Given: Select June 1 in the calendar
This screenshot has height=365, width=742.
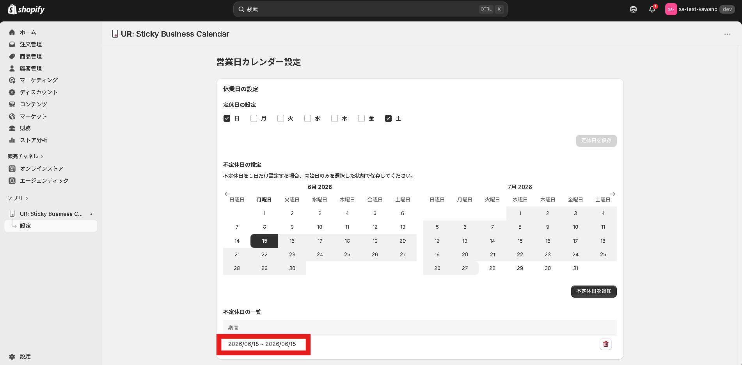Looking at the screenshot, I should click(264, 213).
